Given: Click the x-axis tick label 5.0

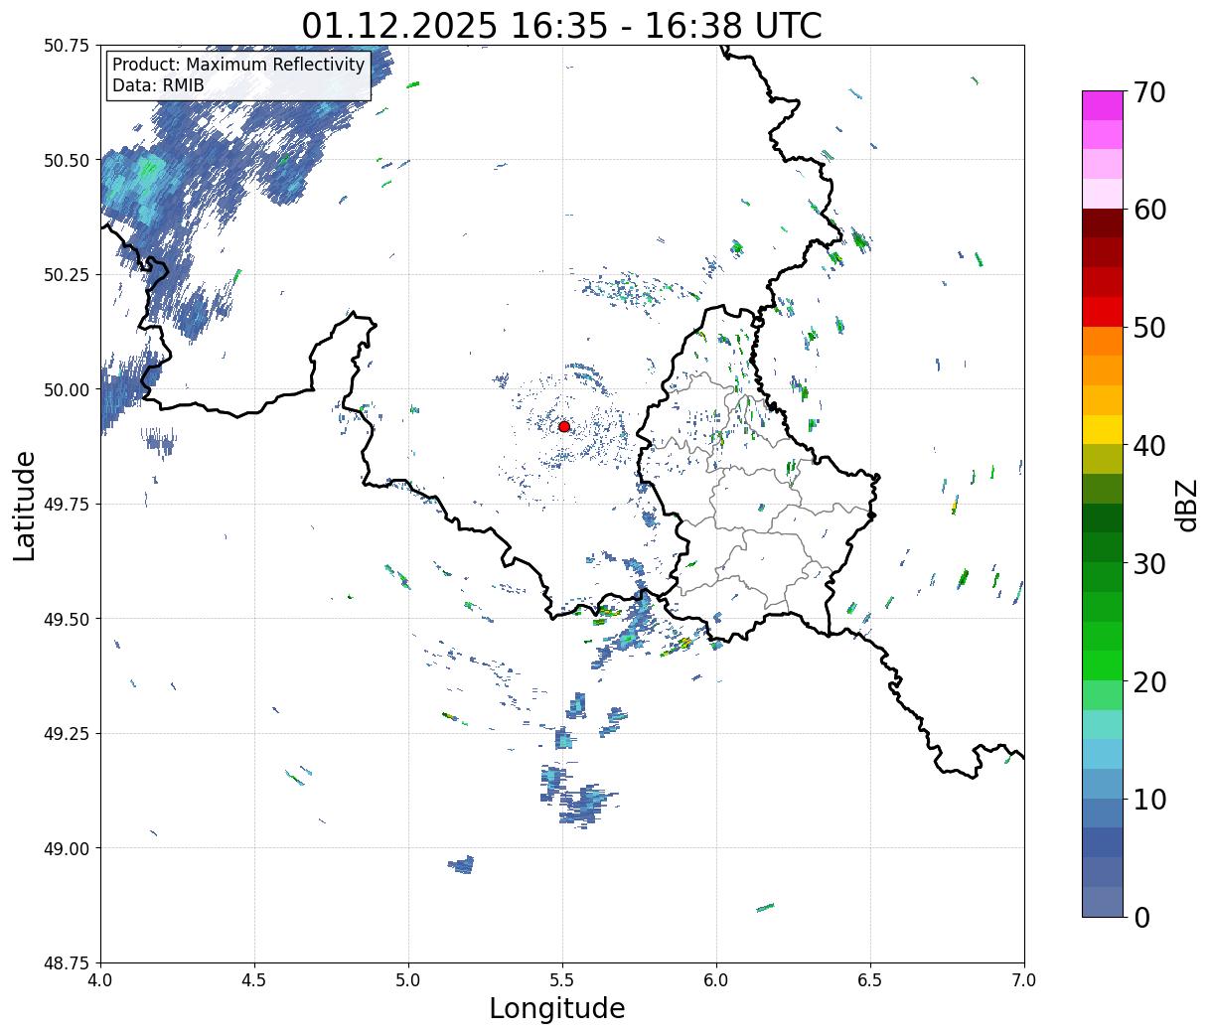Looking at the screenshot, I should click(408, 980).
